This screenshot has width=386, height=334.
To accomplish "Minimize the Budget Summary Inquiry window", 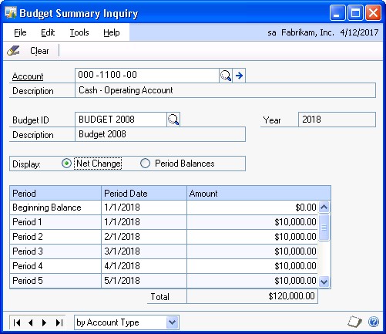I will [x=337, y=13].
